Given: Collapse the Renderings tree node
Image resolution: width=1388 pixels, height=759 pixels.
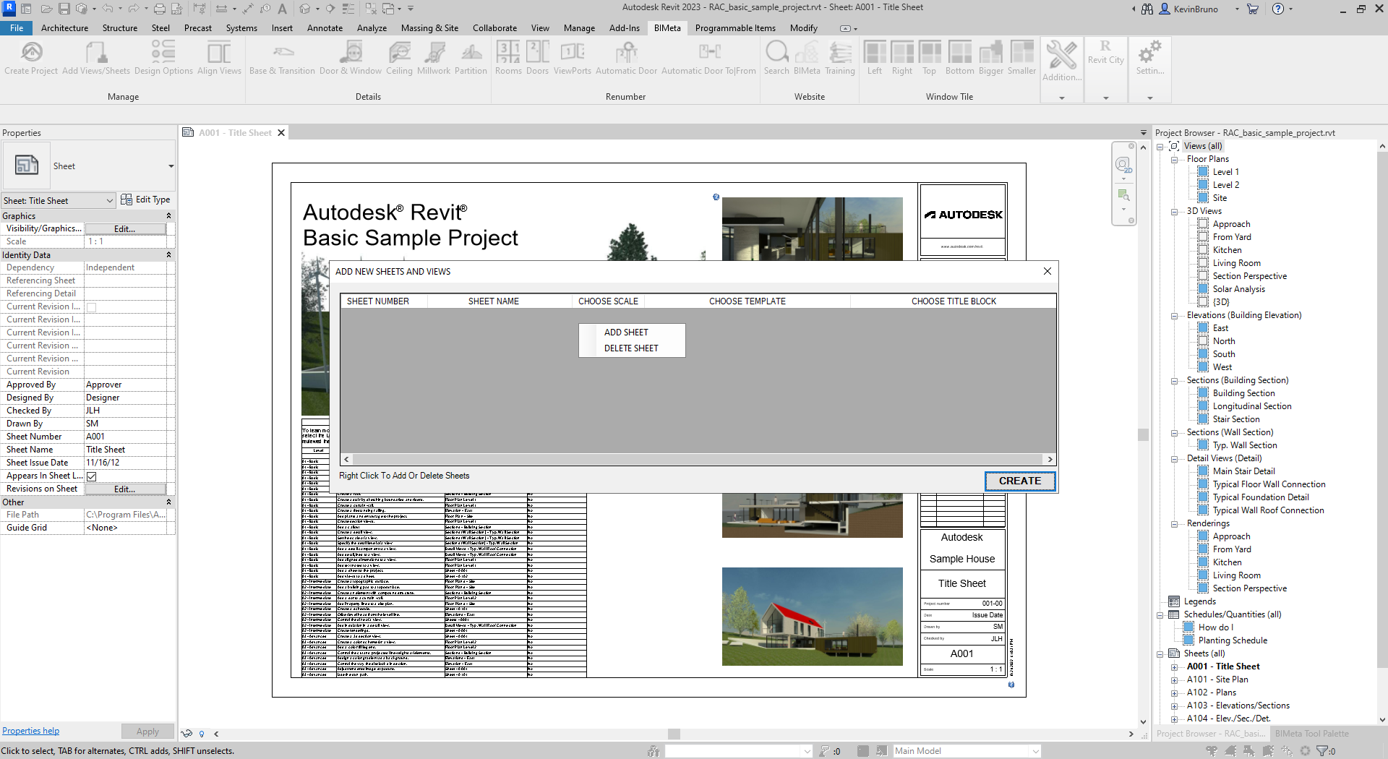Looking at the screenshot, I should [1175, 524].
